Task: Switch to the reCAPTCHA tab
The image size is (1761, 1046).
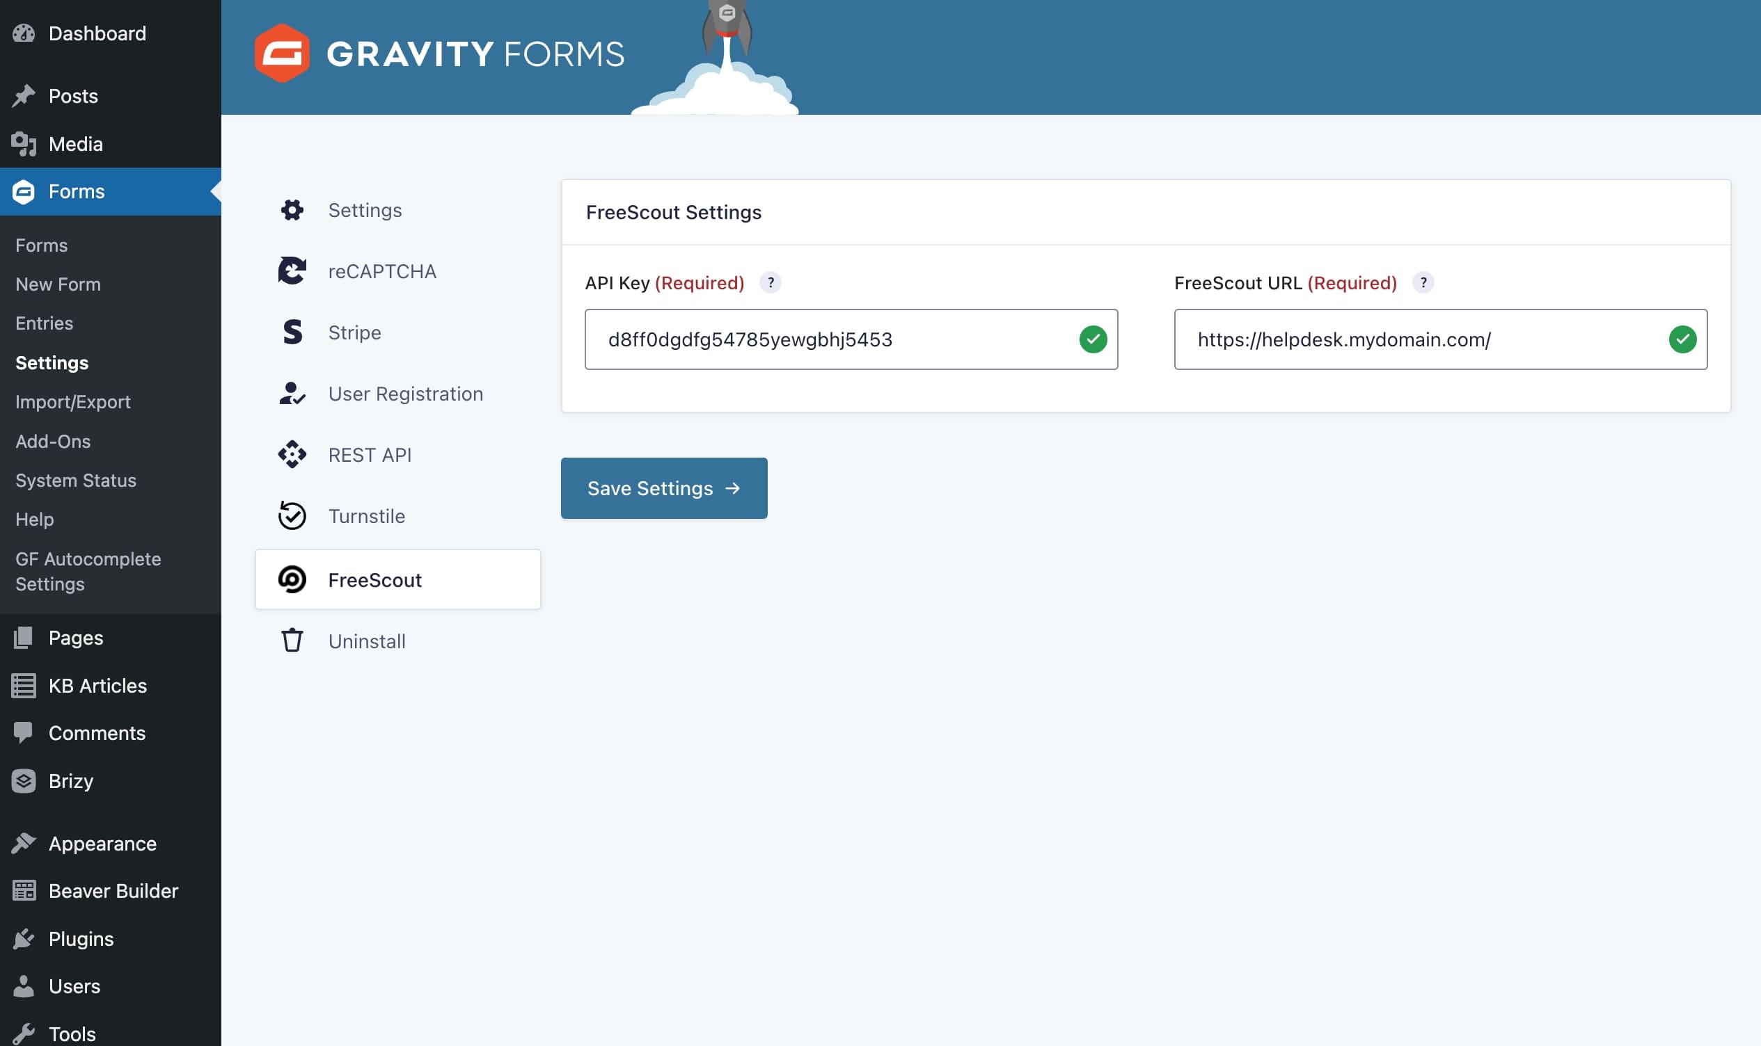Action: [x=397, y=271]
